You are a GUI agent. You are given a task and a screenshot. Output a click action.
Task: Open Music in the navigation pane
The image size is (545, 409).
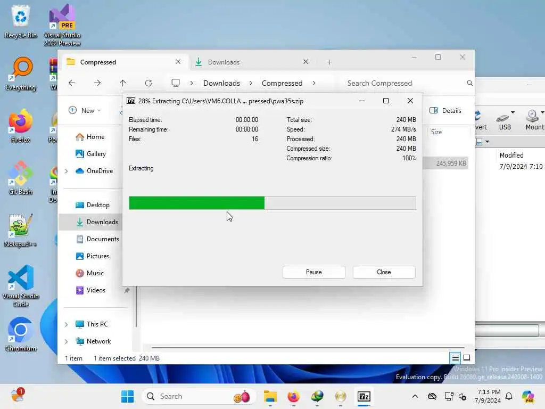coord(89,273)
